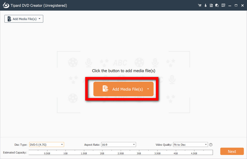Screen dimensions: 247x159
Task: Minimize the Tipard DVD Creator window
Action: coord(230,6)
